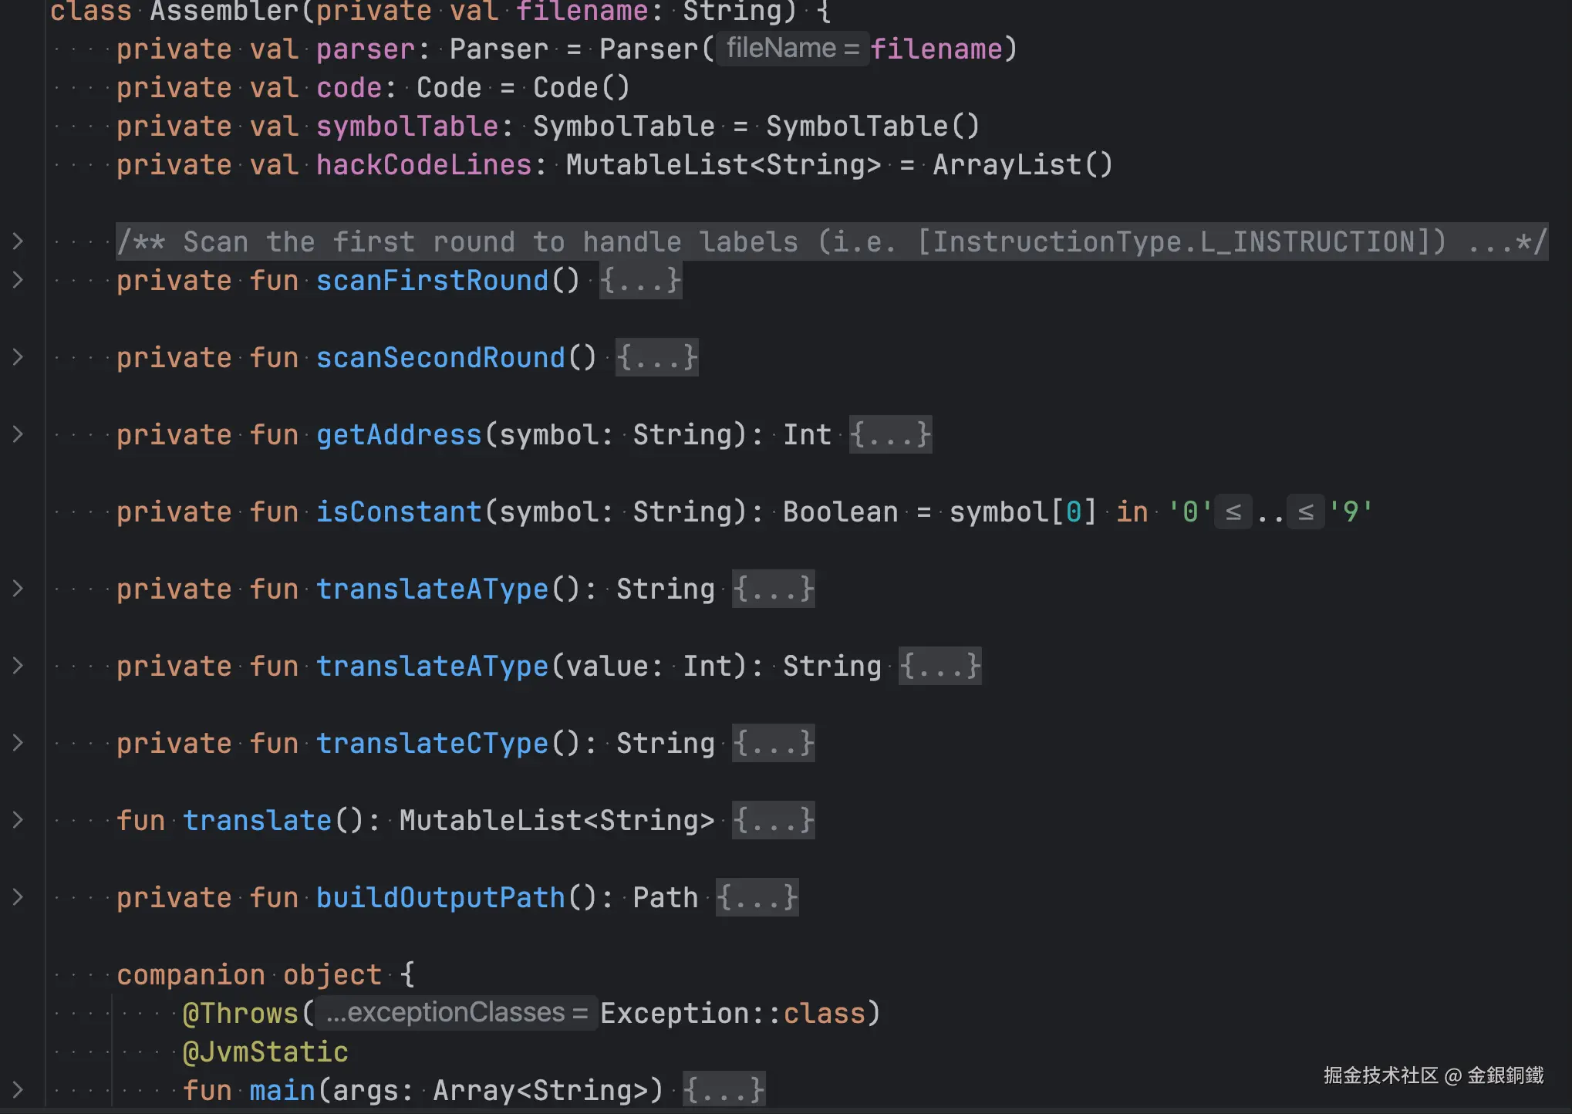Expand getAddress function fold chevron
Viewport: 1572px width, 1114px height.
pos(18,434)
